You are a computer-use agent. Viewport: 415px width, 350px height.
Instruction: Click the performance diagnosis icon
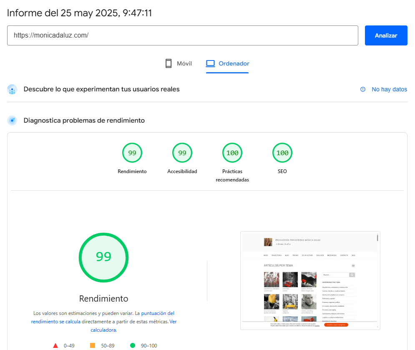click(12, 121)
